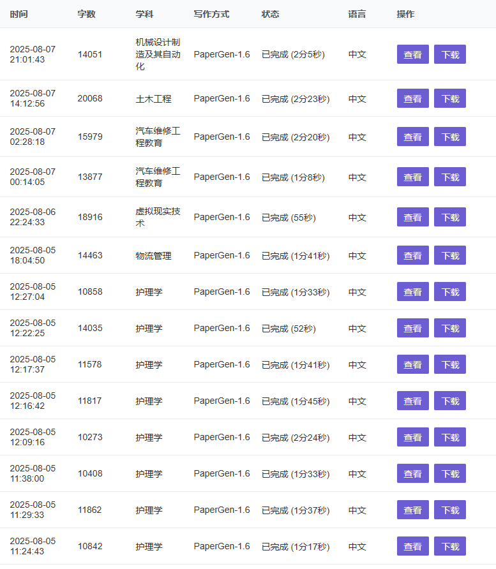Download the 护理学 paper with 14035 words
The width and height of the screenshot is (496, 569).
point(450,328)
